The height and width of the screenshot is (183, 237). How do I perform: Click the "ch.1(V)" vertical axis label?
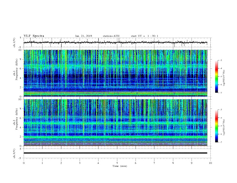[14, 42]
